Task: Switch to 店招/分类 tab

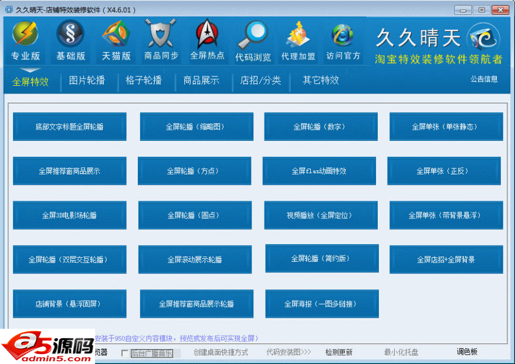Action: (260, 80)
